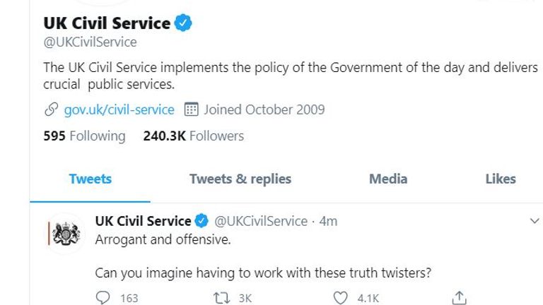Switch to the Tweets tab
The width and height of the screenshot is (543, 305).
(90, 179)
